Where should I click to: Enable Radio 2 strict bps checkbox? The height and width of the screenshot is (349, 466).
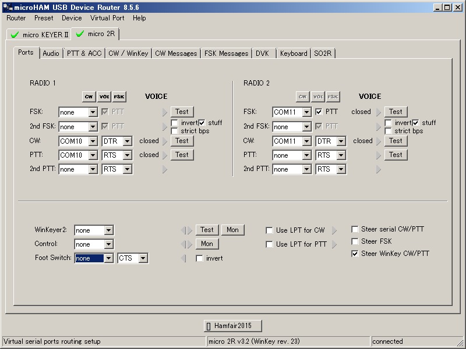click(388, 131)
